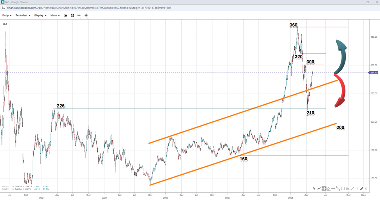Viewport: 380px width, 202px height.
Task: Select the trend line segment tool
Action: 338,189
